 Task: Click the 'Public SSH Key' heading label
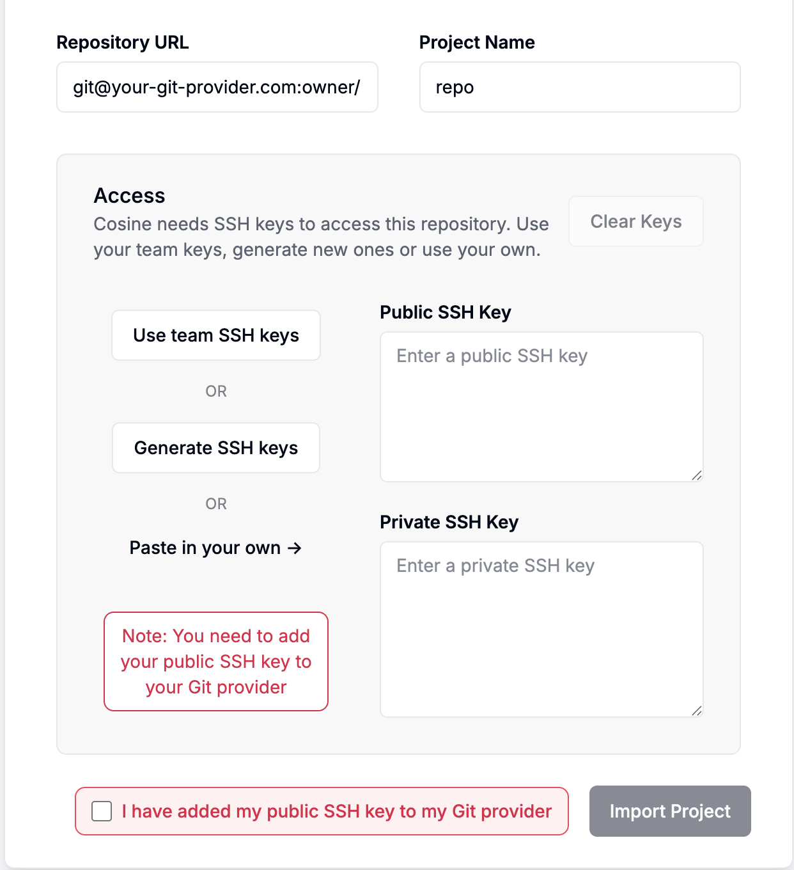[446, 312]
